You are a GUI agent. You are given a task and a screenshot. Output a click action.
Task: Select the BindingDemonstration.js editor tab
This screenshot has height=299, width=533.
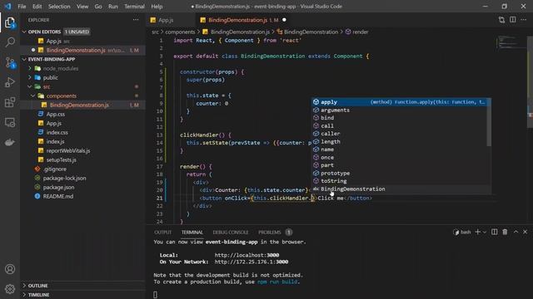(243, 20)
